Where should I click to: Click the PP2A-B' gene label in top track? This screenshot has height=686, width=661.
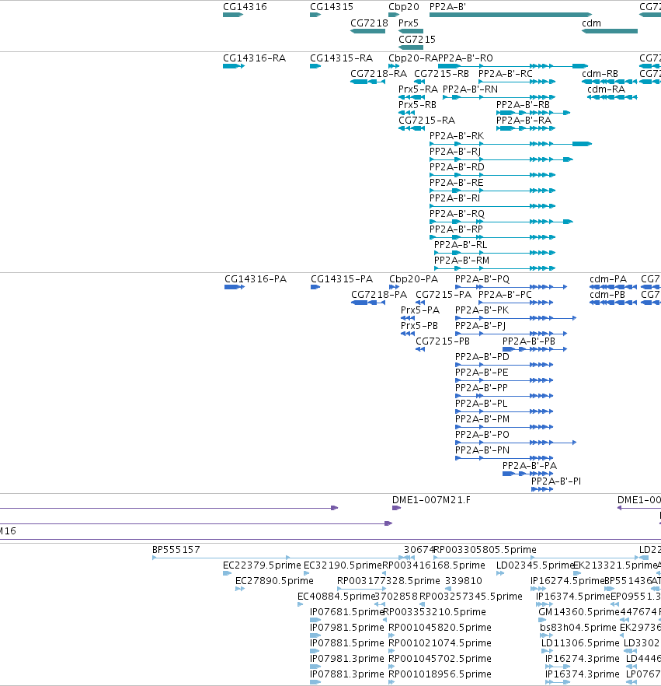coord(447,7)
